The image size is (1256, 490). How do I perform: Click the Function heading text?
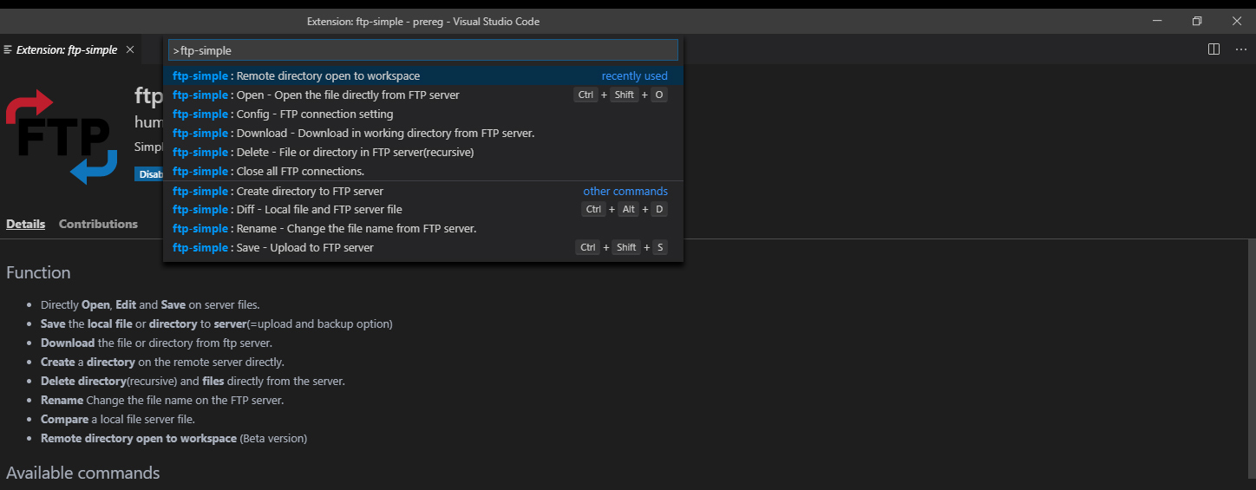point(38,272)
